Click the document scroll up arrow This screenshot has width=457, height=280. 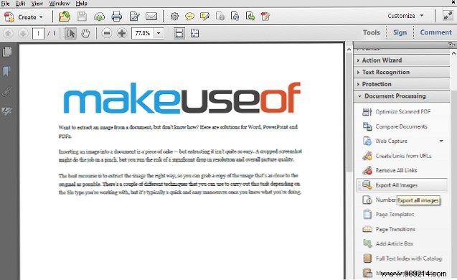(349, 49)
